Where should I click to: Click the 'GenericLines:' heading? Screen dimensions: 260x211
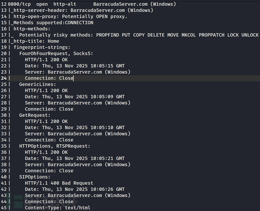(37, 84)
